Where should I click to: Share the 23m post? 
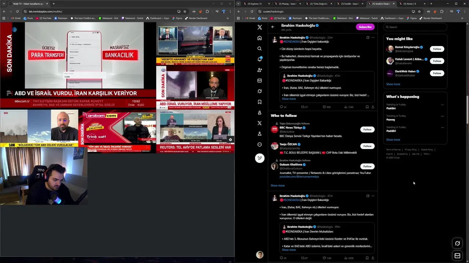pyautogui.click(x=373, y=107)
